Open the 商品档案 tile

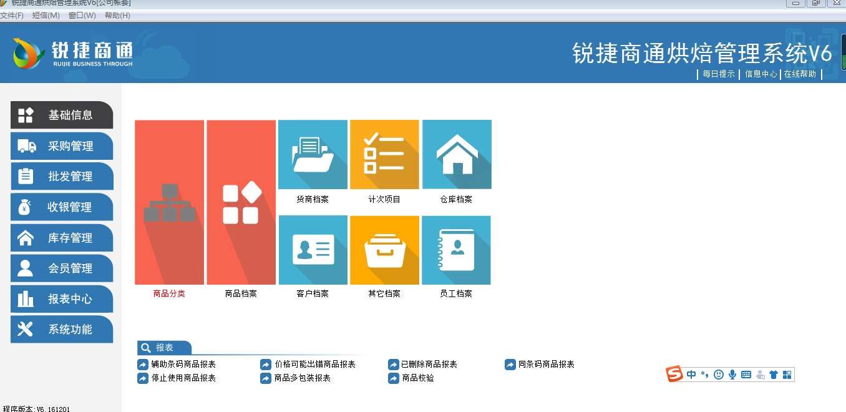(241, 202)
